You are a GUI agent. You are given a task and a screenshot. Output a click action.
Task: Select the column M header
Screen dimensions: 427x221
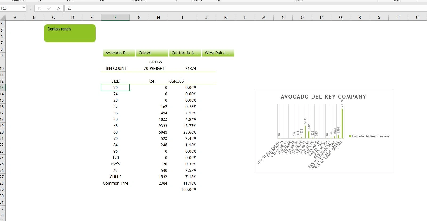264,18
